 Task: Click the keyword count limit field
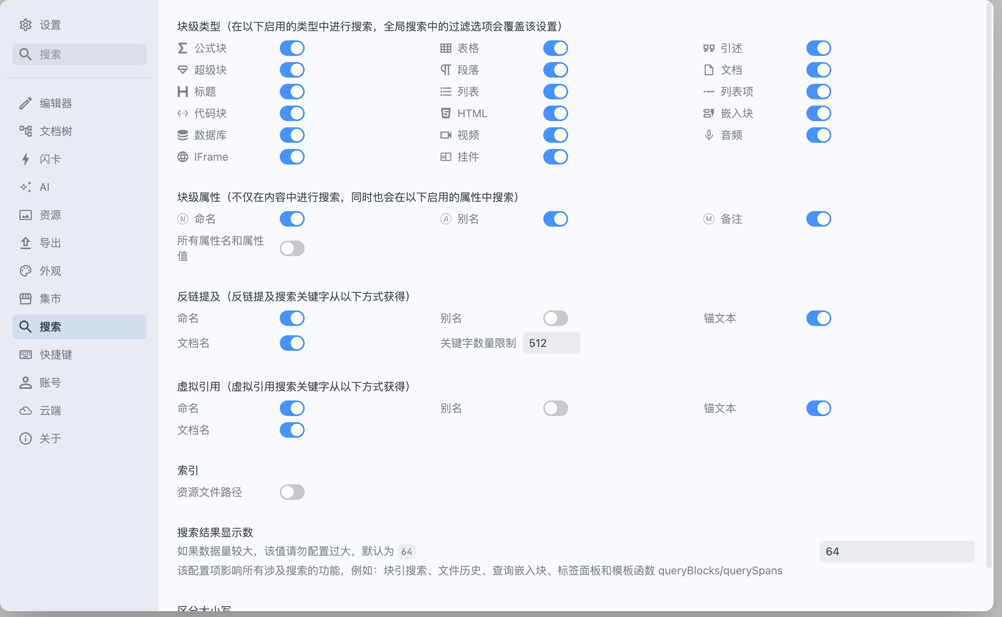coord(551,343)
